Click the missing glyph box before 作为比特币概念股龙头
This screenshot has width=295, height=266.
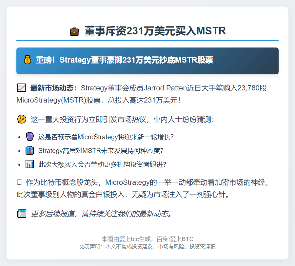click(19, 182)
